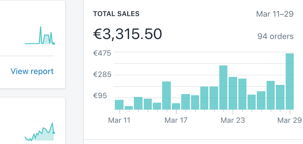This screenshot has width=303, height=144.
Task: Click the €475 y-axis label
Action: pos(102,53)
